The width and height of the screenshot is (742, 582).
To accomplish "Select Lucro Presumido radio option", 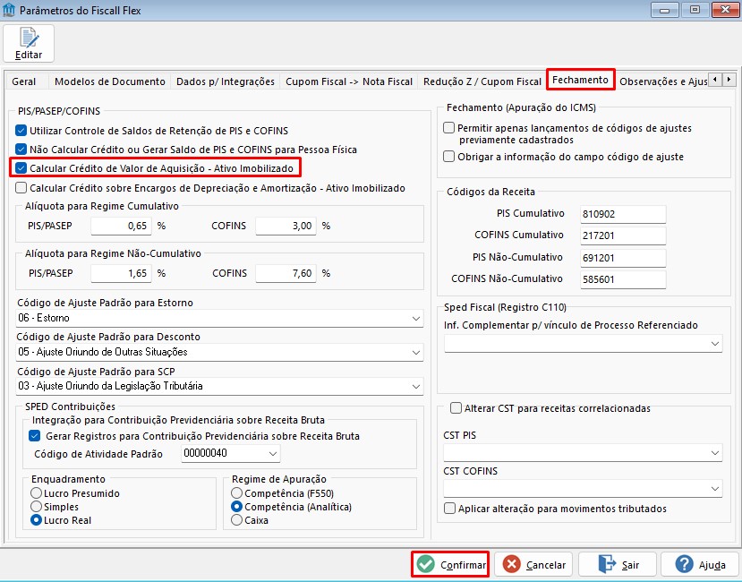I will 36,493.
